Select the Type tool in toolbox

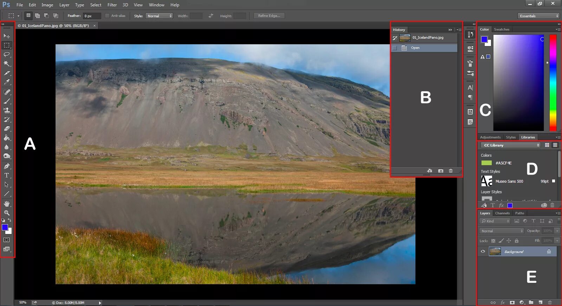[x=7, y=175]
